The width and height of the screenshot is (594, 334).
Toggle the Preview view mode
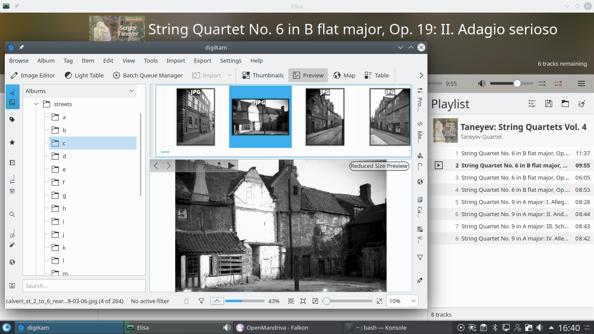click(308, 75)
